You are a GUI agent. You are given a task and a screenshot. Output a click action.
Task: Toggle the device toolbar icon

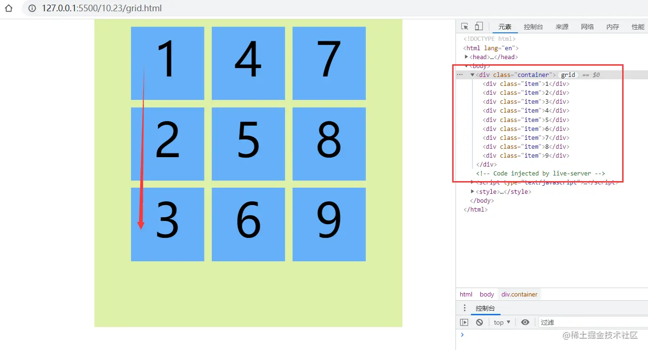pos(478,26)
